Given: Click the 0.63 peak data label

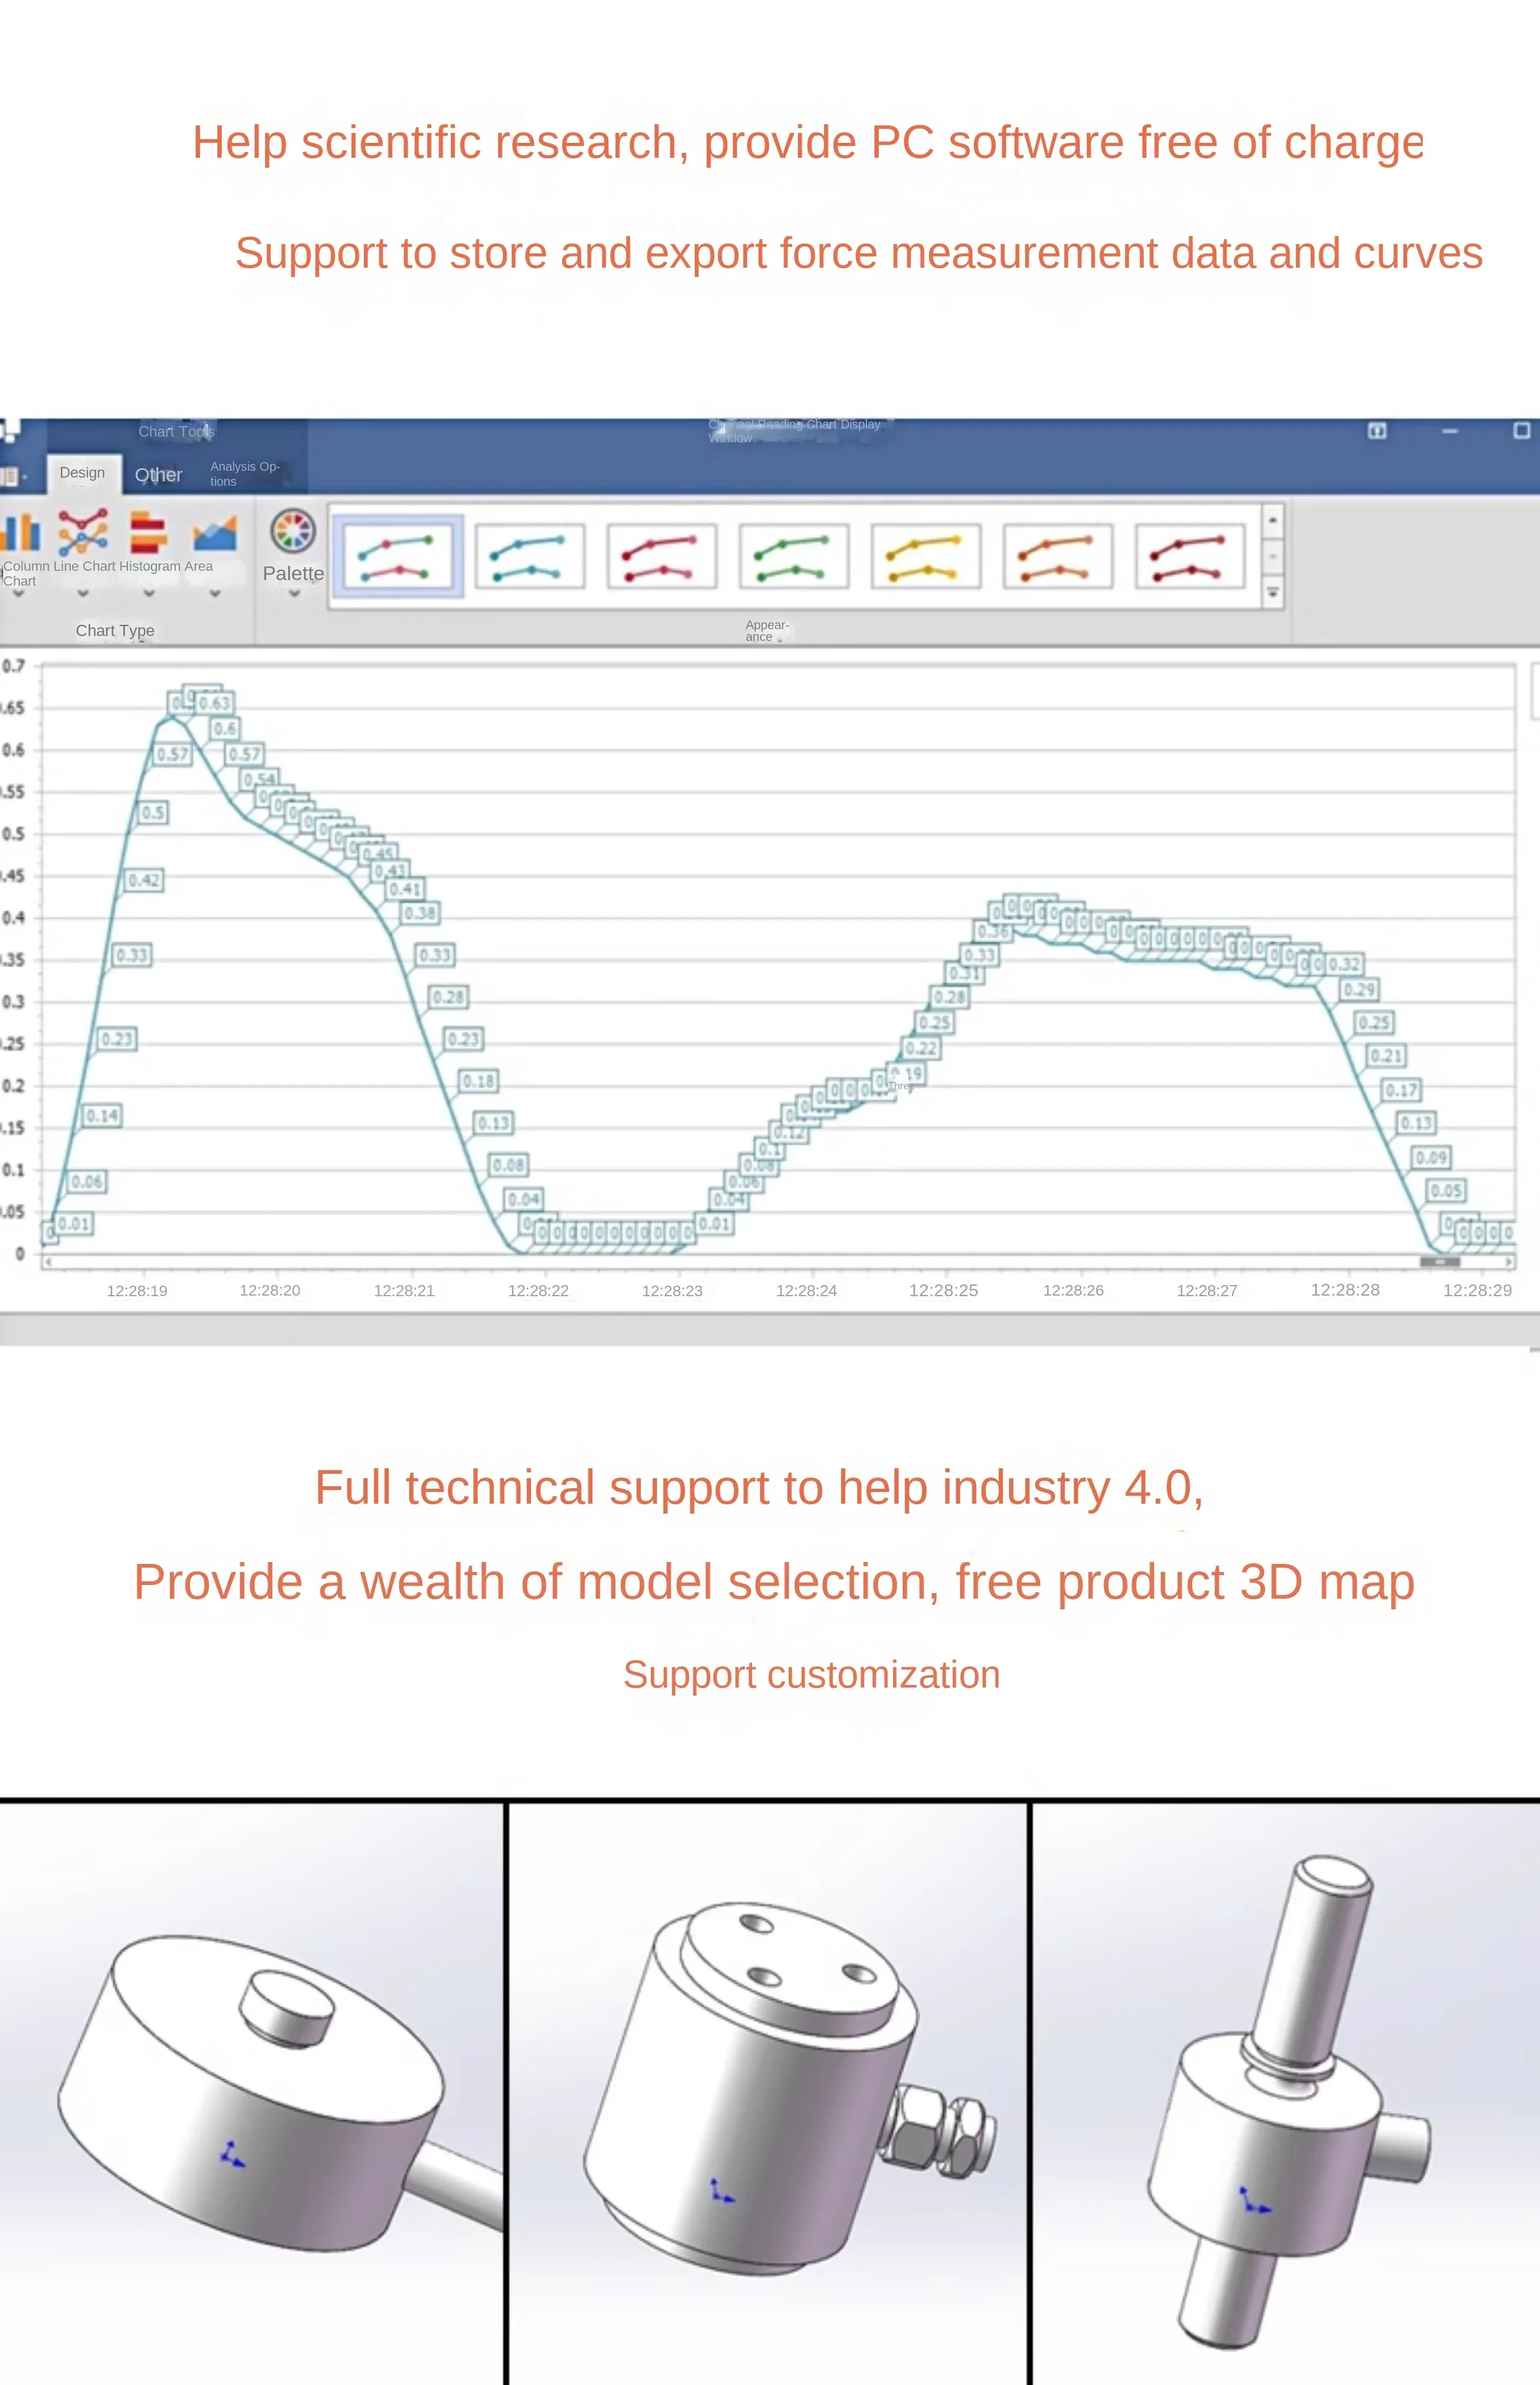Looking at the screenshot, I should 214,703.
